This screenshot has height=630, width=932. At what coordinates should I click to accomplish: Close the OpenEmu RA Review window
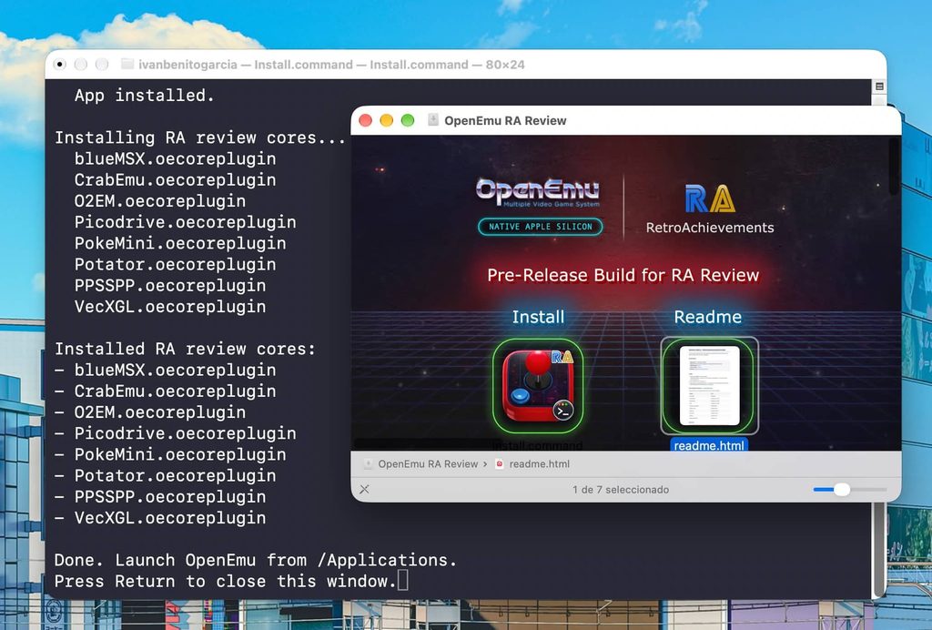[366, 121]
